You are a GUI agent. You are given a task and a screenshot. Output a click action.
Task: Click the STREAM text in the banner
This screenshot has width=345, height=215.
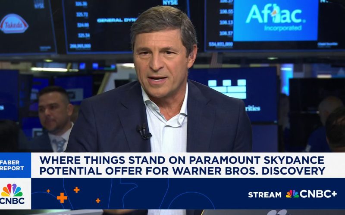point(265,195)
